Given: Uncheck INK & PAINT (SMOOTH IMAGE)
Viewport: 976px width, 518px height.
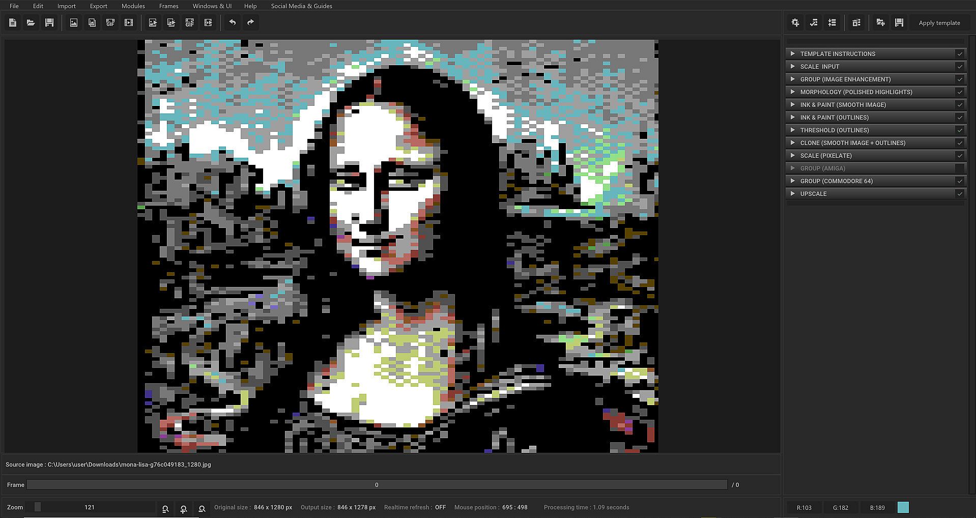Looking at the screenshot, I should point(960,105).
